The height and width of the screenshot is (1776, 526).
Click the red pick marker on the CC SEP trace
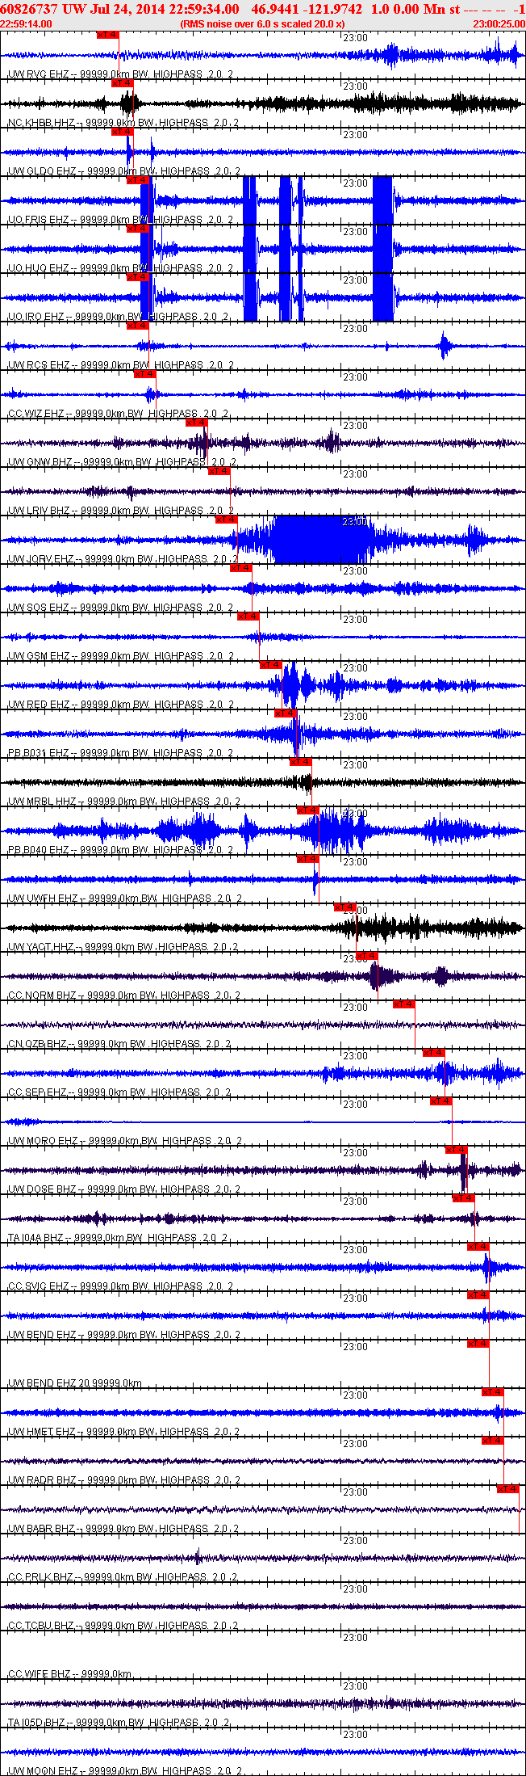[x=433, y=1053]
